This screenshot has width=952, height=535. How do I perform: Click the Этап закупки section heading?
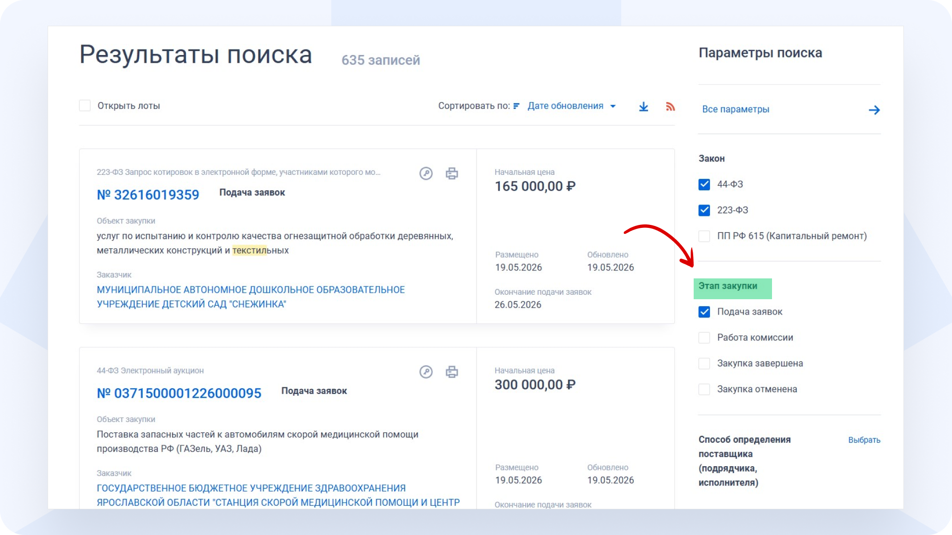pos(728,286)
